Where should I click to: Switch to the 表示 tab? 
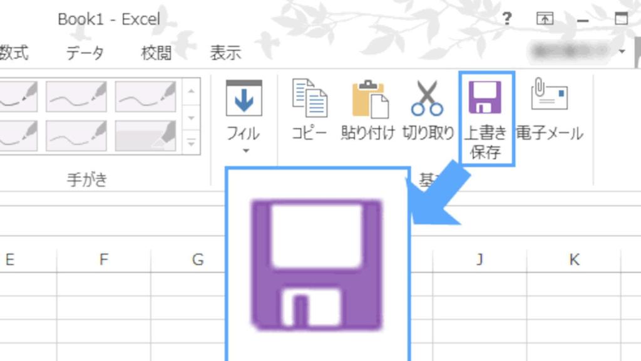pos(225,53)
